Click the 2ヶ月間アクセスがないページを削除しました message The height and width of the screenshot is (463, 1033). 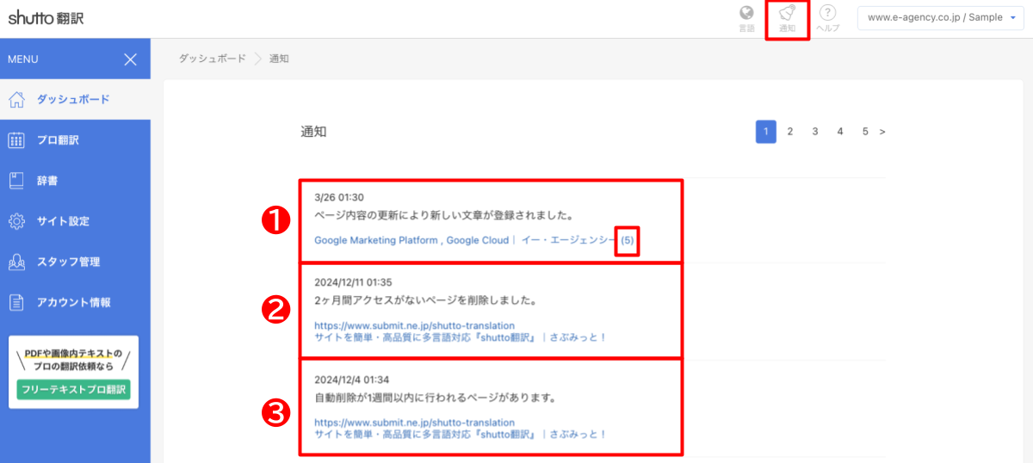point(426,301)
